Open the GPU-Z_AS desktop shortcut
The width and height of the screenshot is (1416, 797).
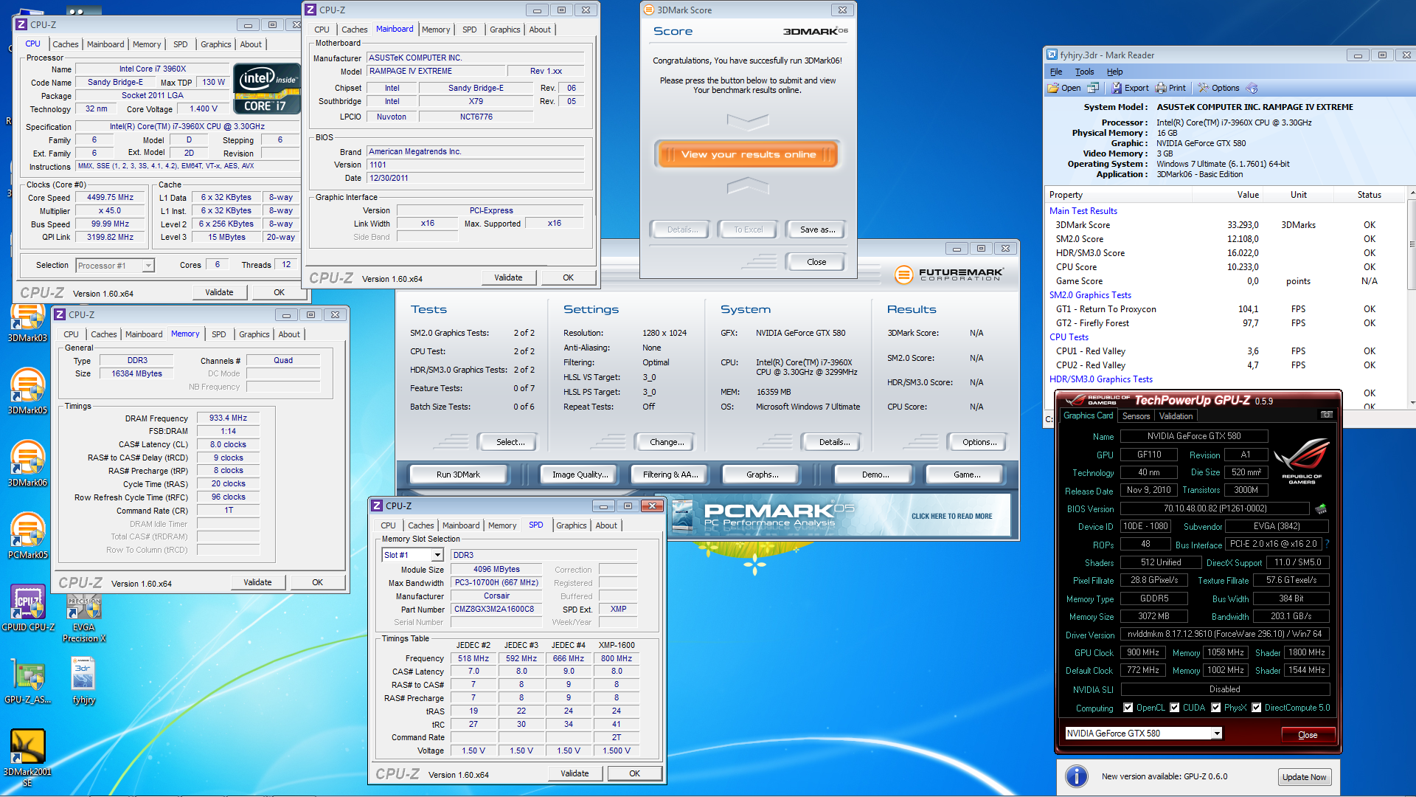[x=27, y=680]
